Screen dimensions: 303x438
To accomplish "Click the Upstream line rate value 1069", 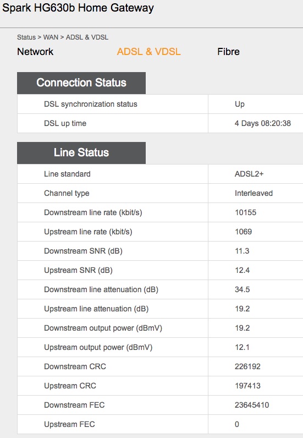I will click(x=243, y=232).
